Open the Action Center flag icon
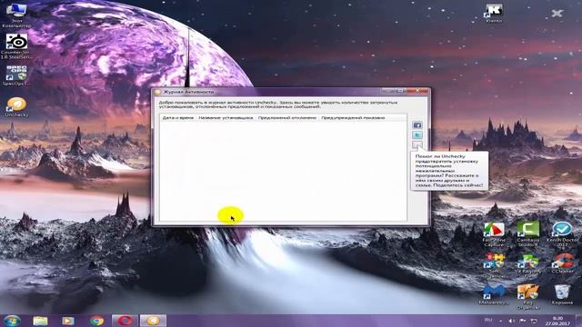This screenshot has height=327, width=582. coord(523,321)
